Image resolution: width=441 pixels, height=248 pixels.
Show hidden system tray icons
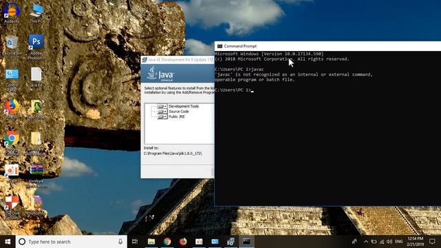coord(366,242)
